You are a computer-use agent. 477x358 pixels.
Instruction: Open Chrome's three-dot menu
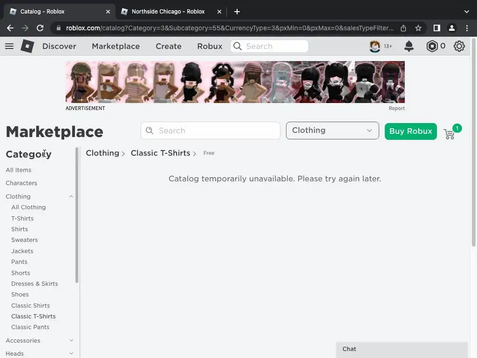467,28
